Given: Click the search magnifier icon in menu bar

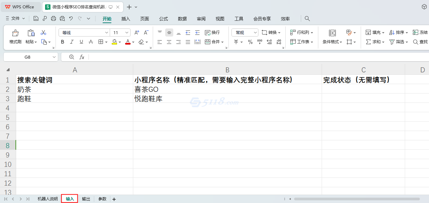Looking at the screenshot, I should click(307, 19).
